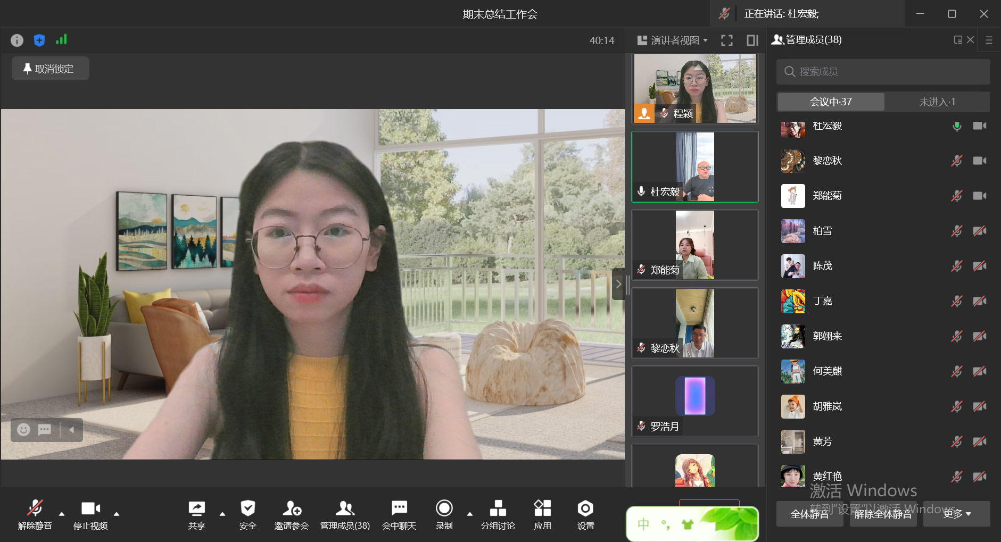
Task: Open 分组讨论 breakout rooms
Action: point(498,514)
